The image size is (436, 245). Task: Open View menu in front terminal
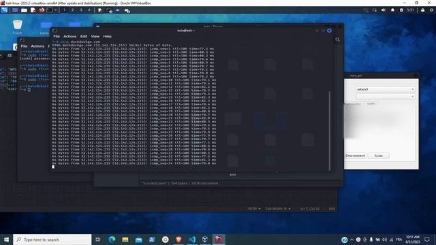click(95, 36)
